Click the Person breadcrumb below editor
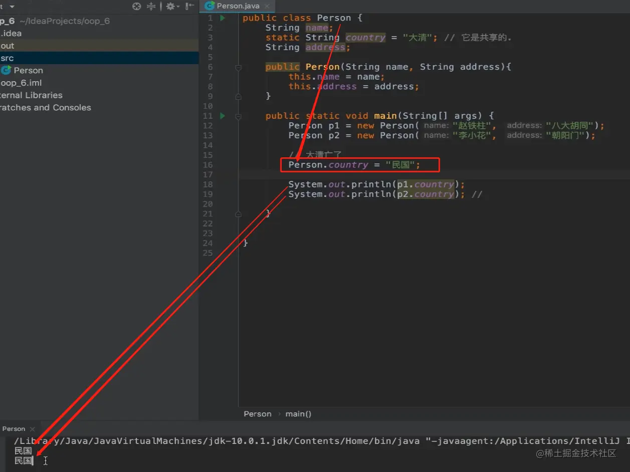This screenshot has height=472, width=630. click(257, 414)
